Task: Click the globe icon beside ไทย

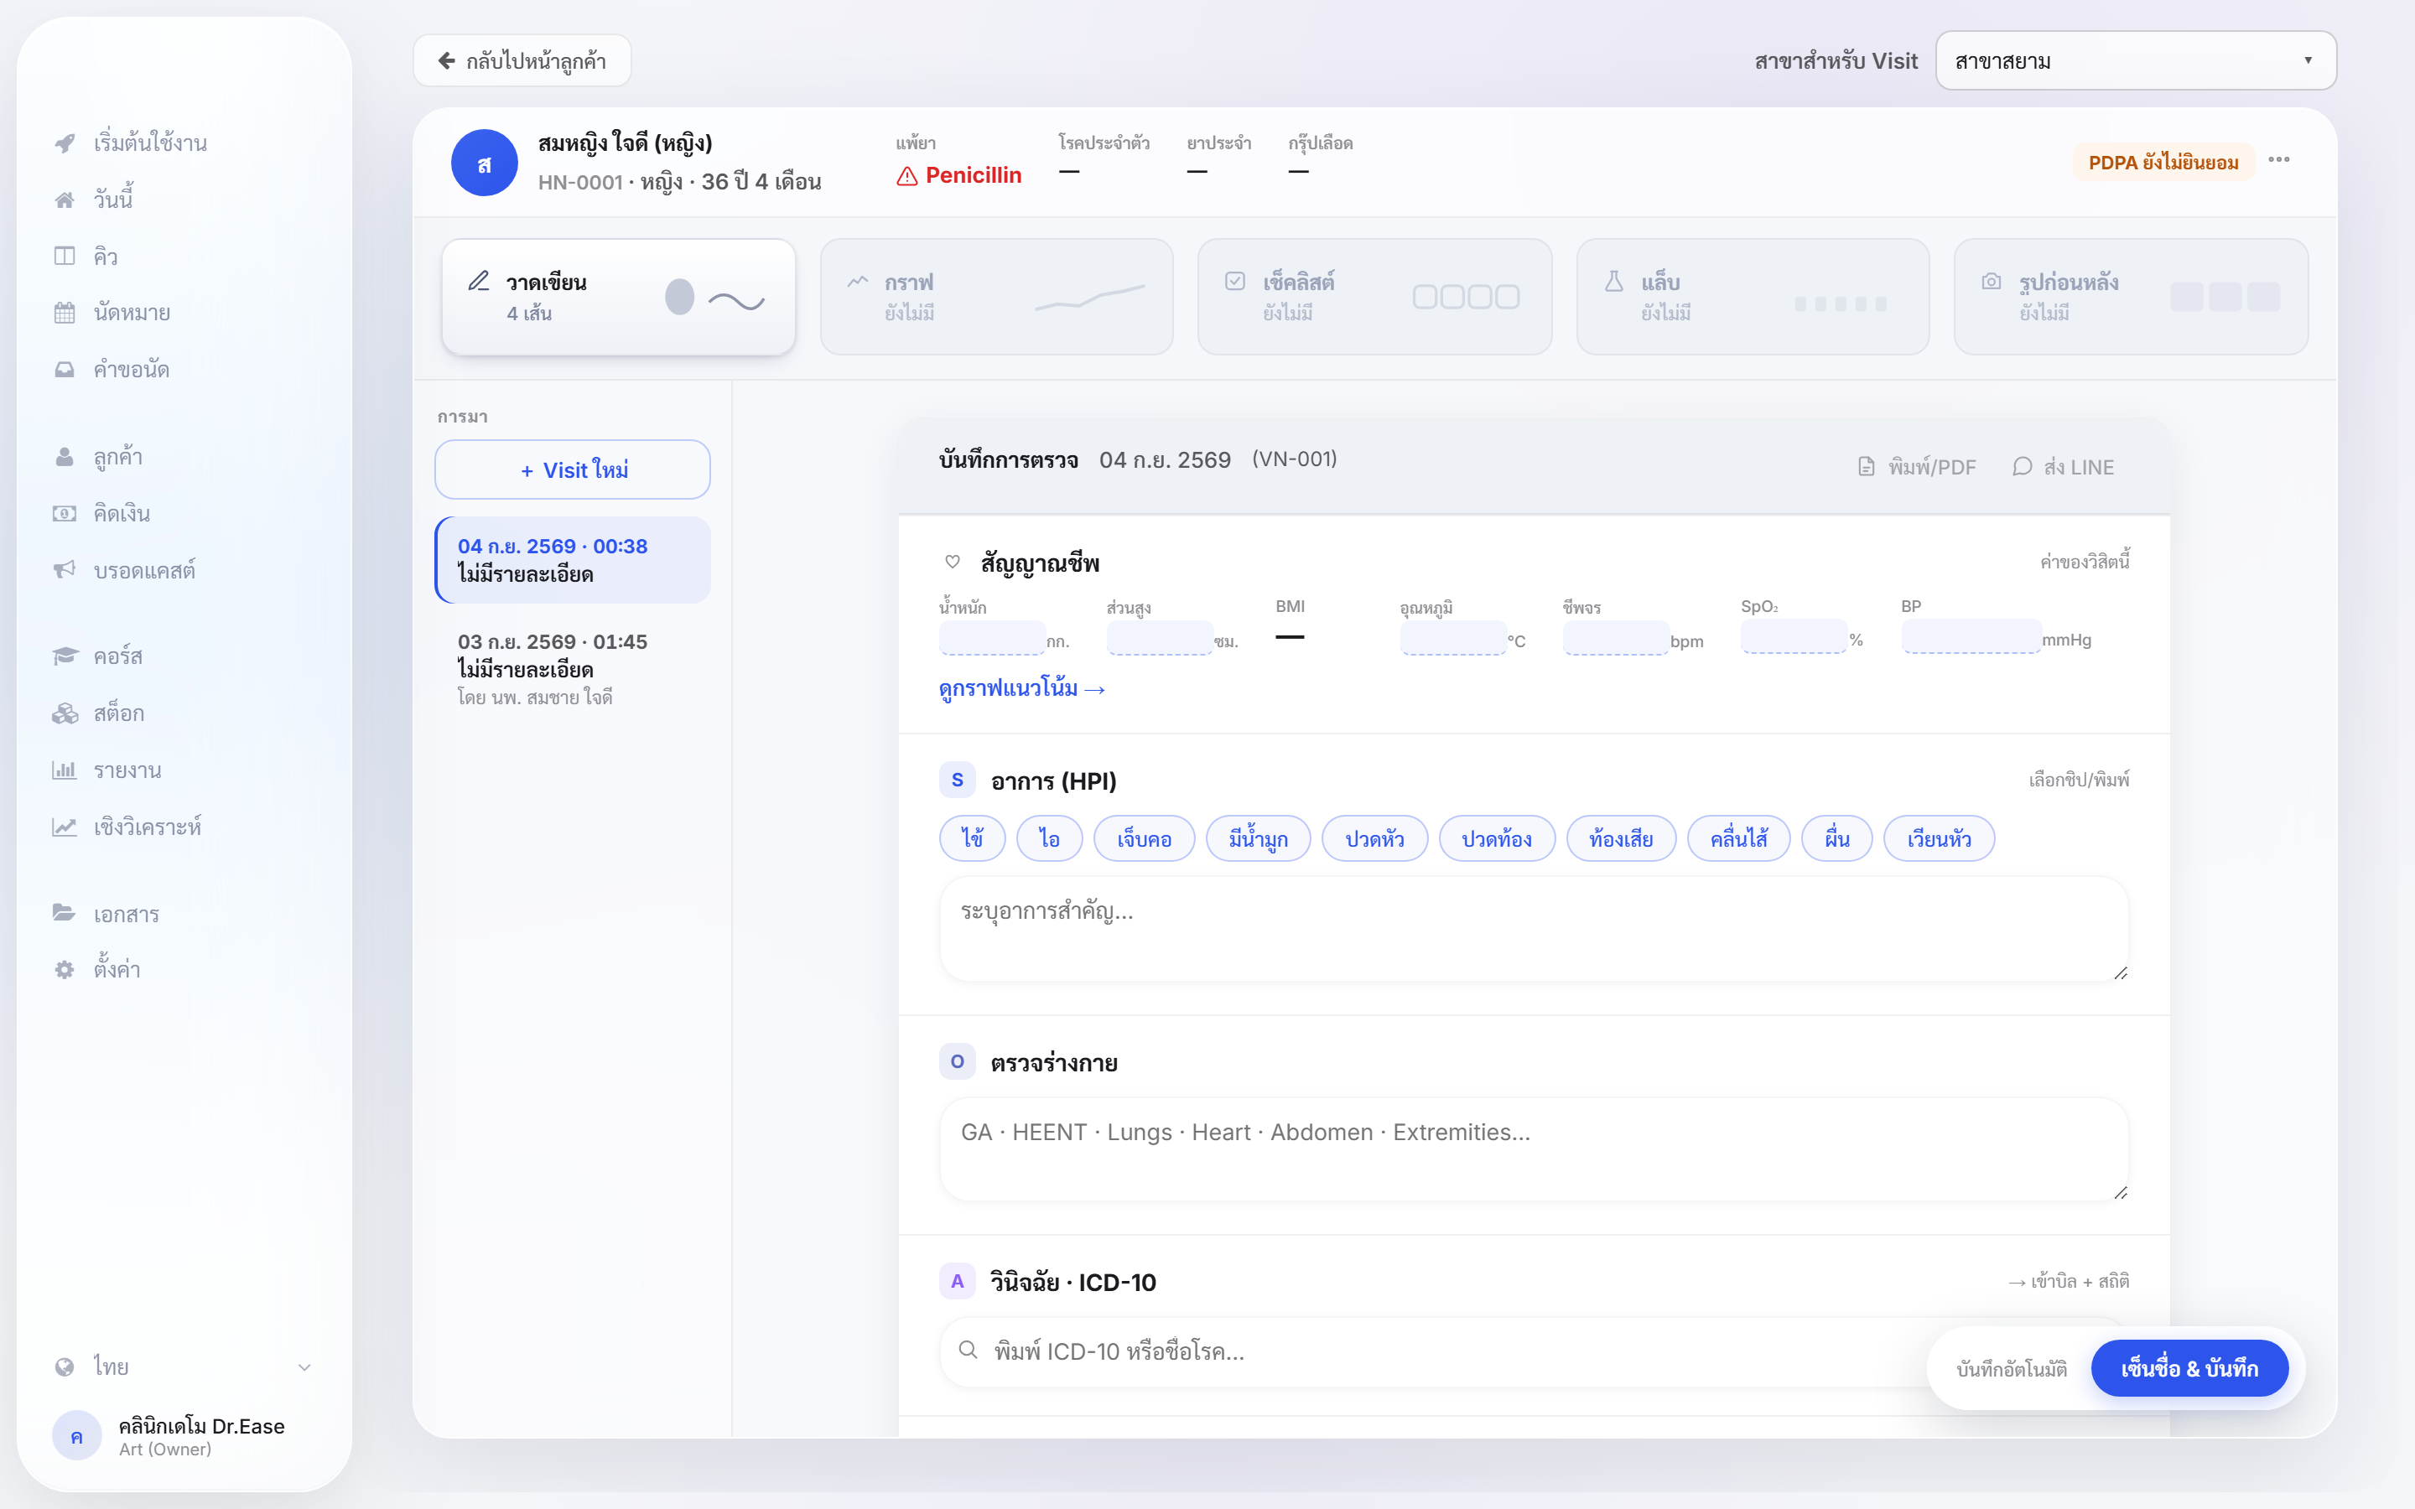Action: (x=65, y=1366)
